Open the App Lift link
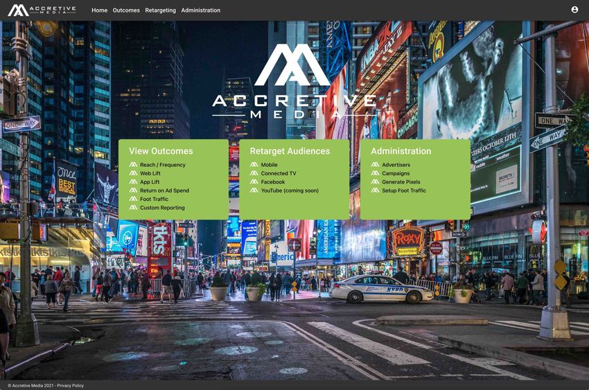Viewport: 589px width, 390px height. coord(150,182)
